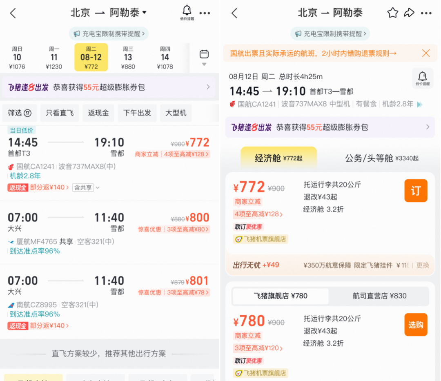The width and height of the screenshot is (441, 381).
Task: Click the 低价提醒 bell on right screen
Action: (423, 78)
